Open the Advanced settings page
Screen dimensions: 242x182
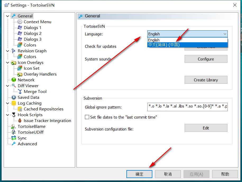click(27, 144)
